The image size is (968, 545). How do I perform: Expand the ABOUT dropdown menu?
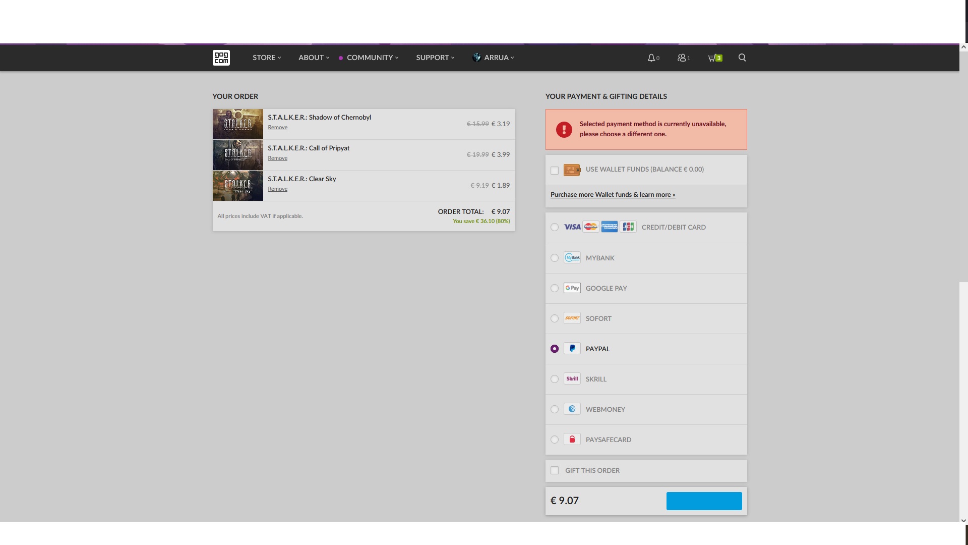(x=314, y=58)
